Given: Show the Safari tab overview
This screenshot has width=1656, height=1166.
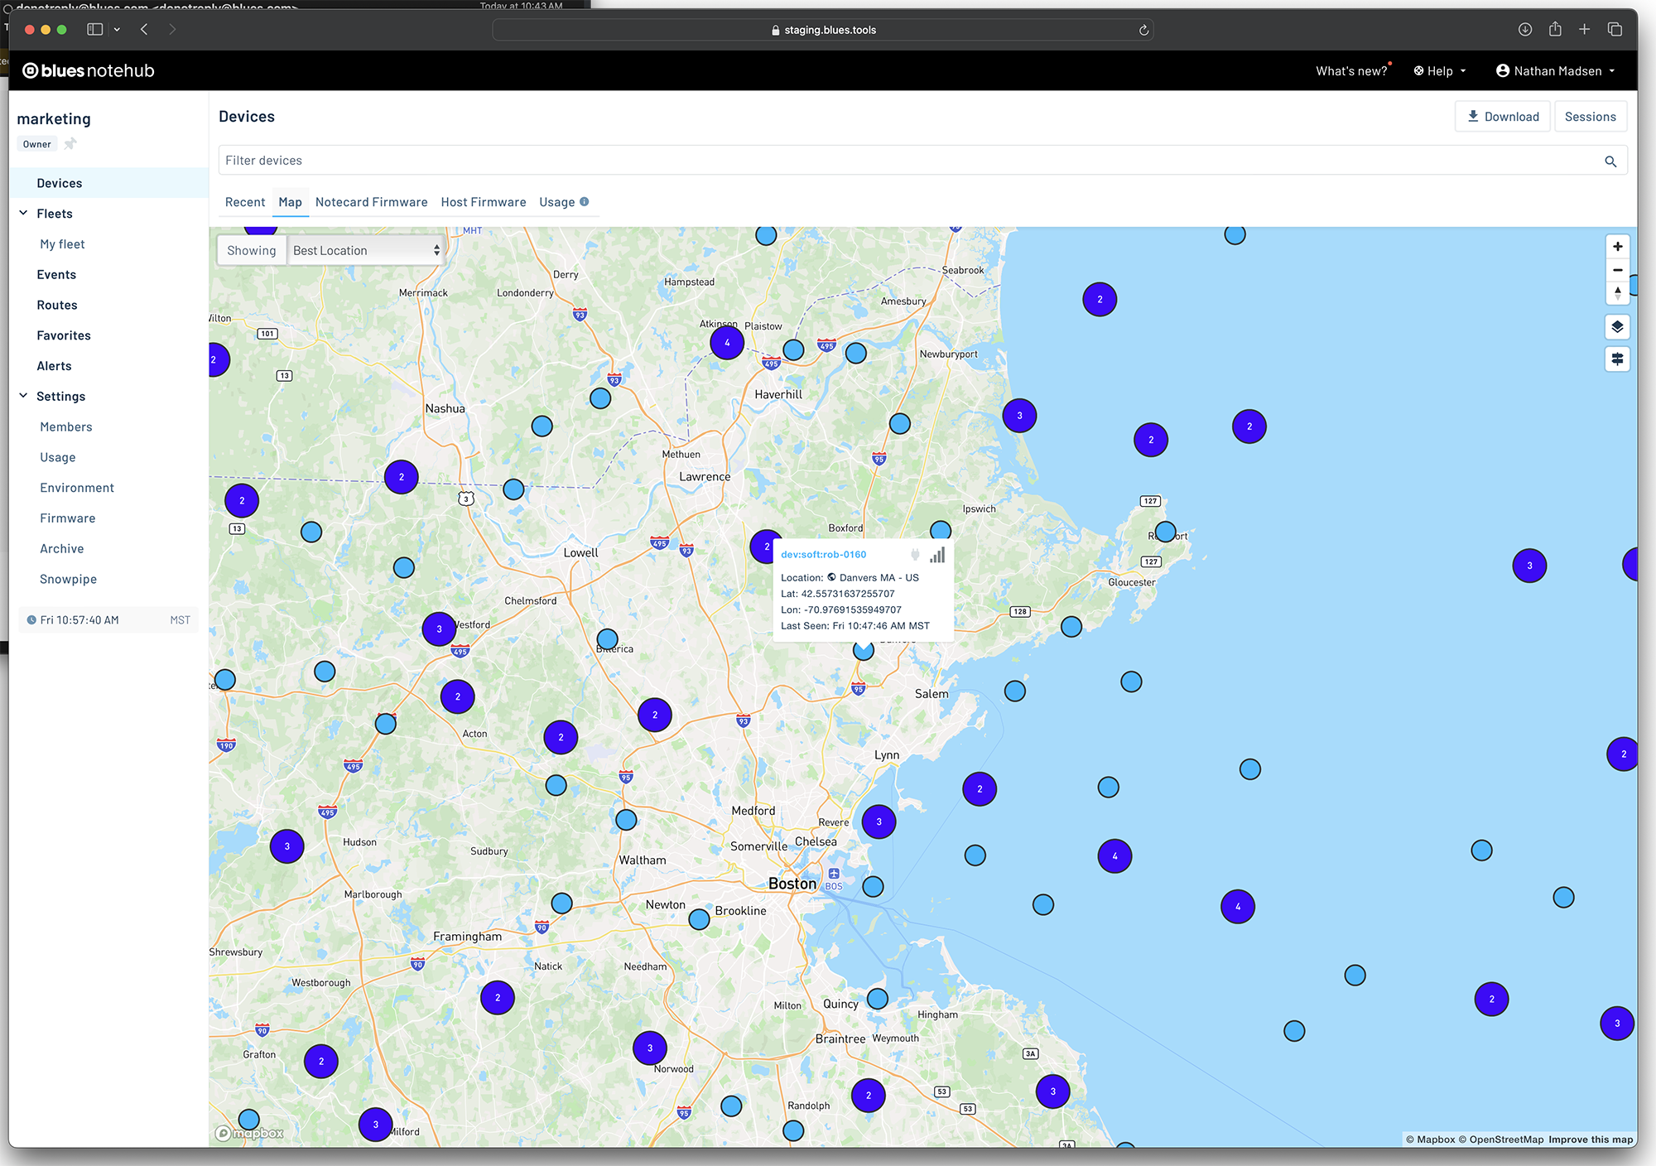Looking at the screenshot, I should click(x=1615, y=30).
